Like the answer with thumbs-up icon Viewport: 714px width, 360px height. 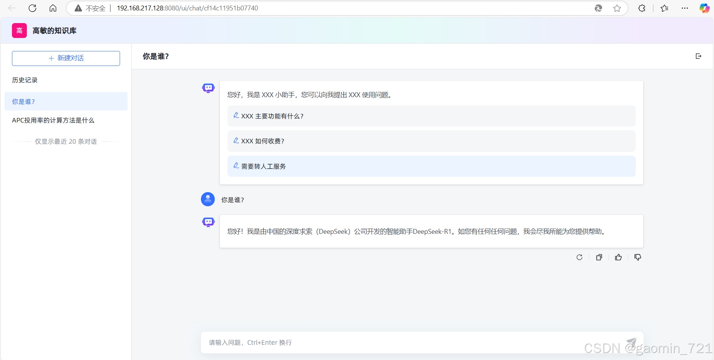pyautogui.click(x=618, y=257)
